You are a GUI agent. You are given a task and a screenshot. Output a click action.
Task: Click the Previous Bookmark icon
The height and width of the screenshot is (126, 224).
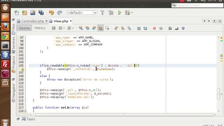click(116, 28)
